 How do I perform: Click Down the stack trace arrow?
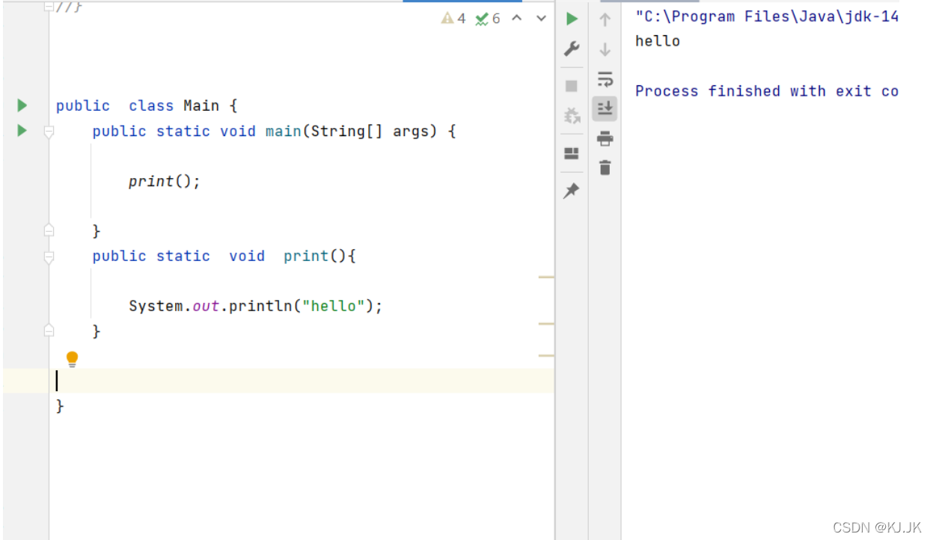[605, 50]
